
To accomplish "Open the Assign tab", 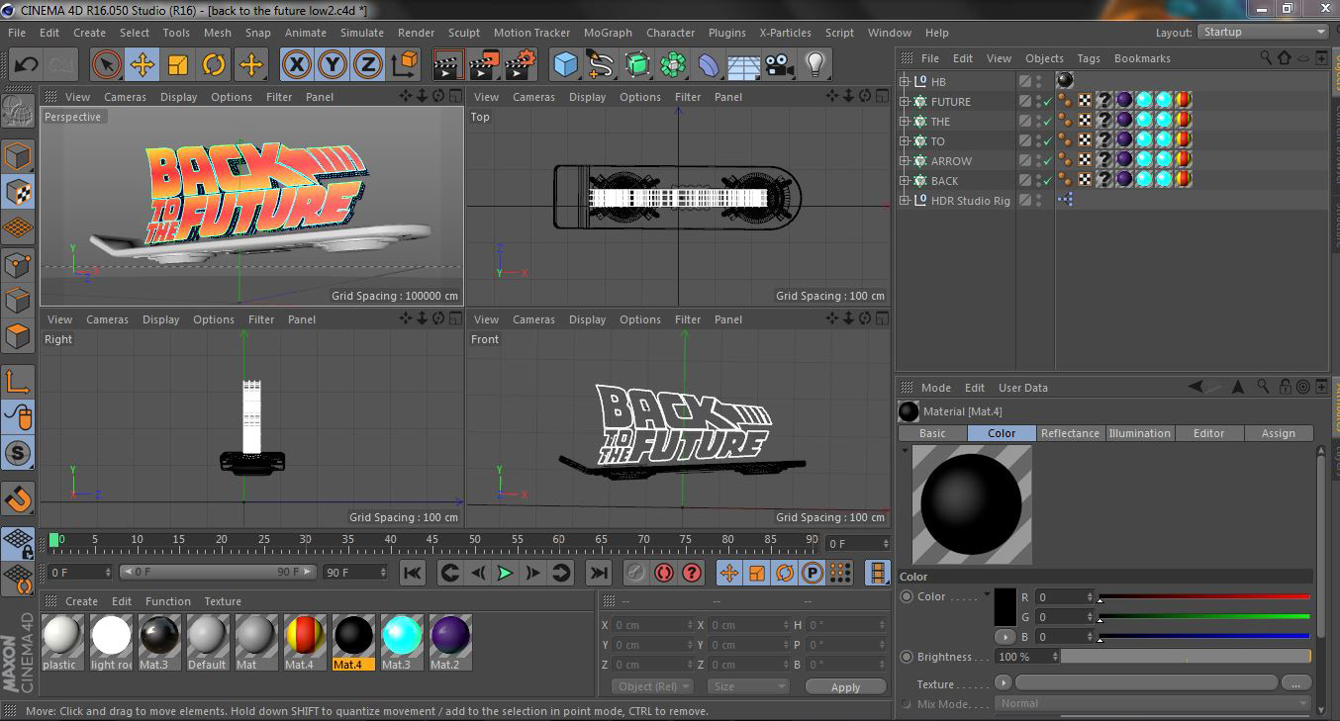I will (x=1279, y=433).
